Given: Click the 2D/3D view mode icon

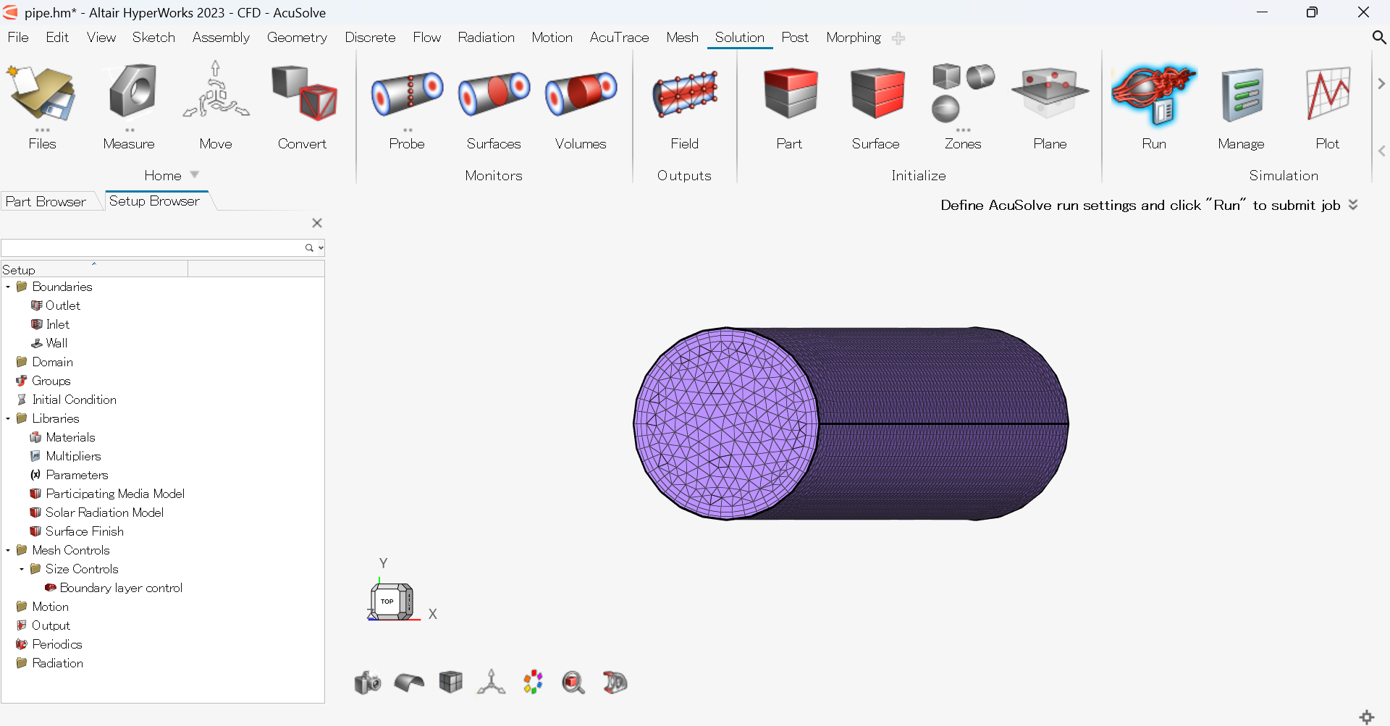Looking at the screenshot, I should point(615,682).
